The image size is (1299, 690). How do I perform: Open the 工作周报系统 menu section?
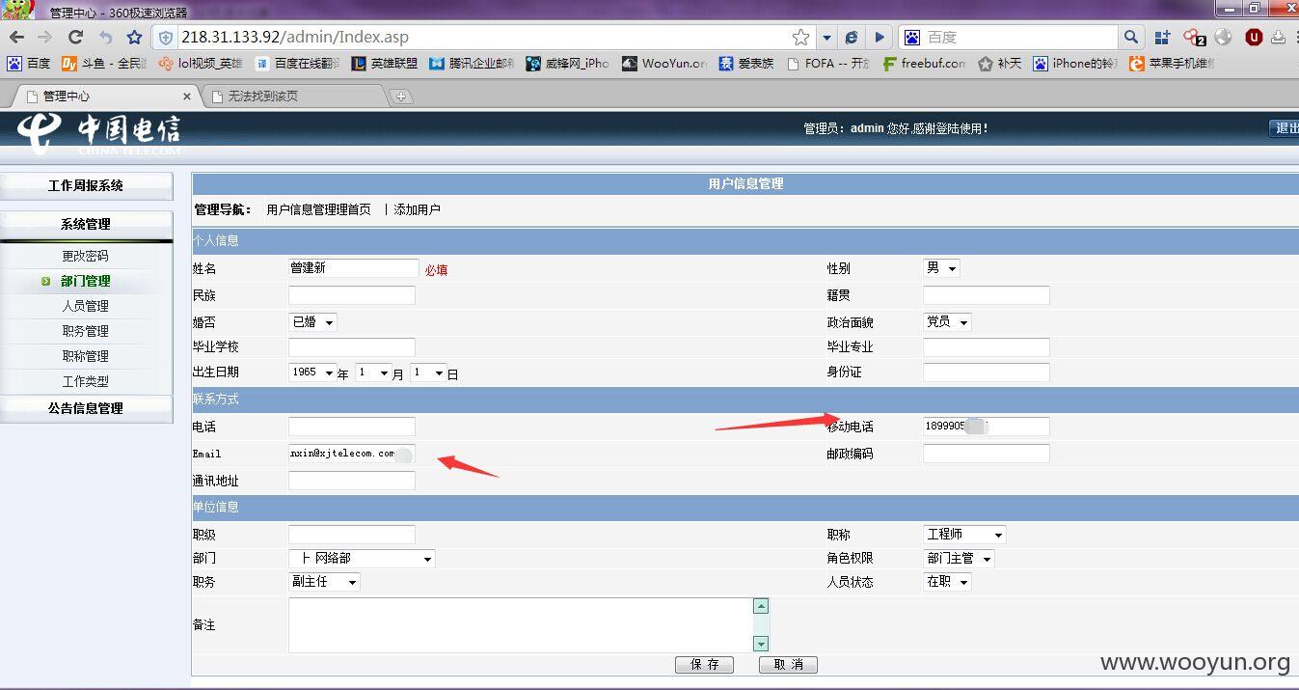[x=86, y=185]
